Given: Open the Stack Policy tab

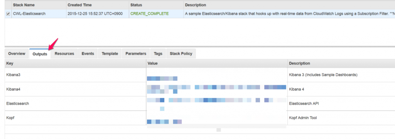Looking at the screenshot, I should [x=181, y=54].
